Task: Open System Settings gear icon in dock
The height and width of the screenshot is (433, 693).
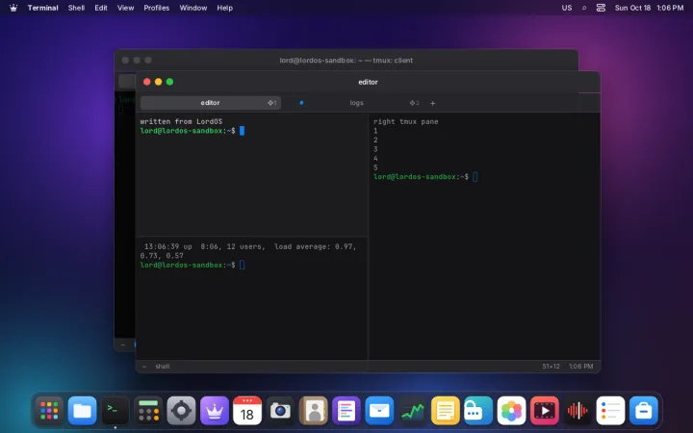Action: (181, 411)
